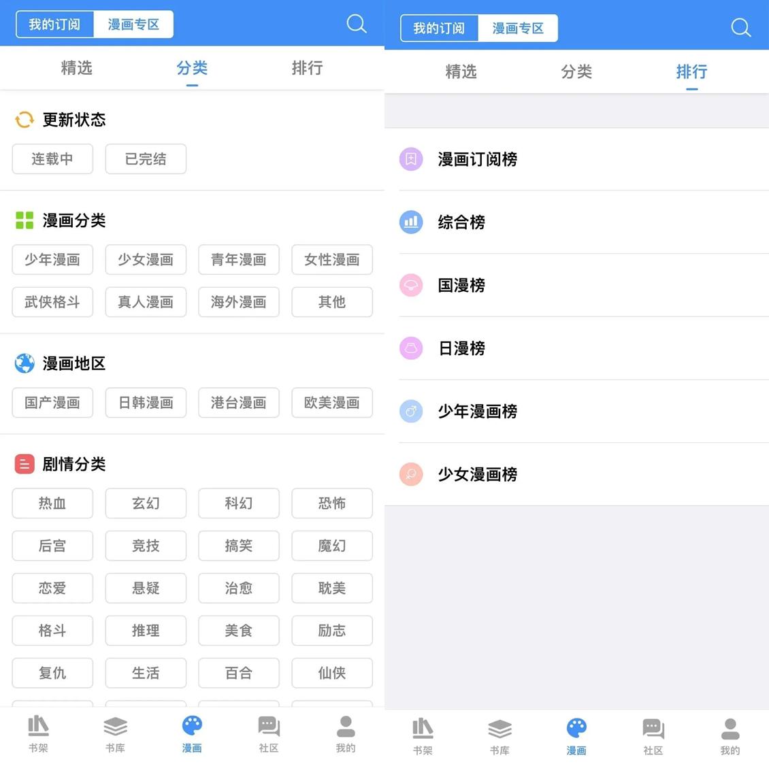Open the 书架 bookshelf icon at bottom left
Image resolution: width=769 pixels, height=764 pixels.
pyautogui.click(x=38, y=727)
